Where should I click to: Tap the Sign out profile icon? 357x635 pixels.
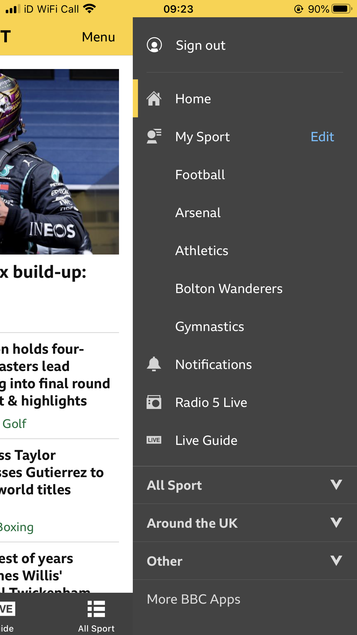154,45
